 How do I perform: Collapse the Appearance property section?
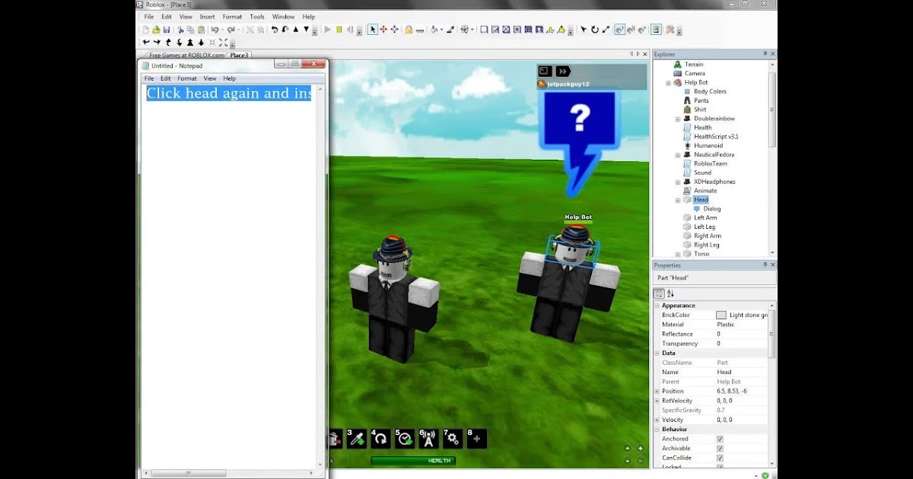[657, 306]
